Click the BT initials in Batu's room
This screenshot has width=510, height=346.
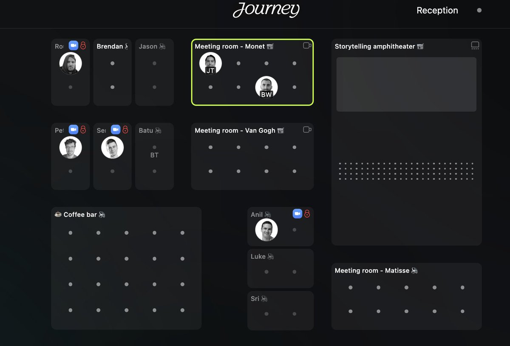point(154,156)
